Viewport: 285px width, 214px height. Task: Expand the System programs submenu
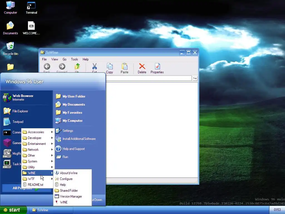[x=38, y=161]
